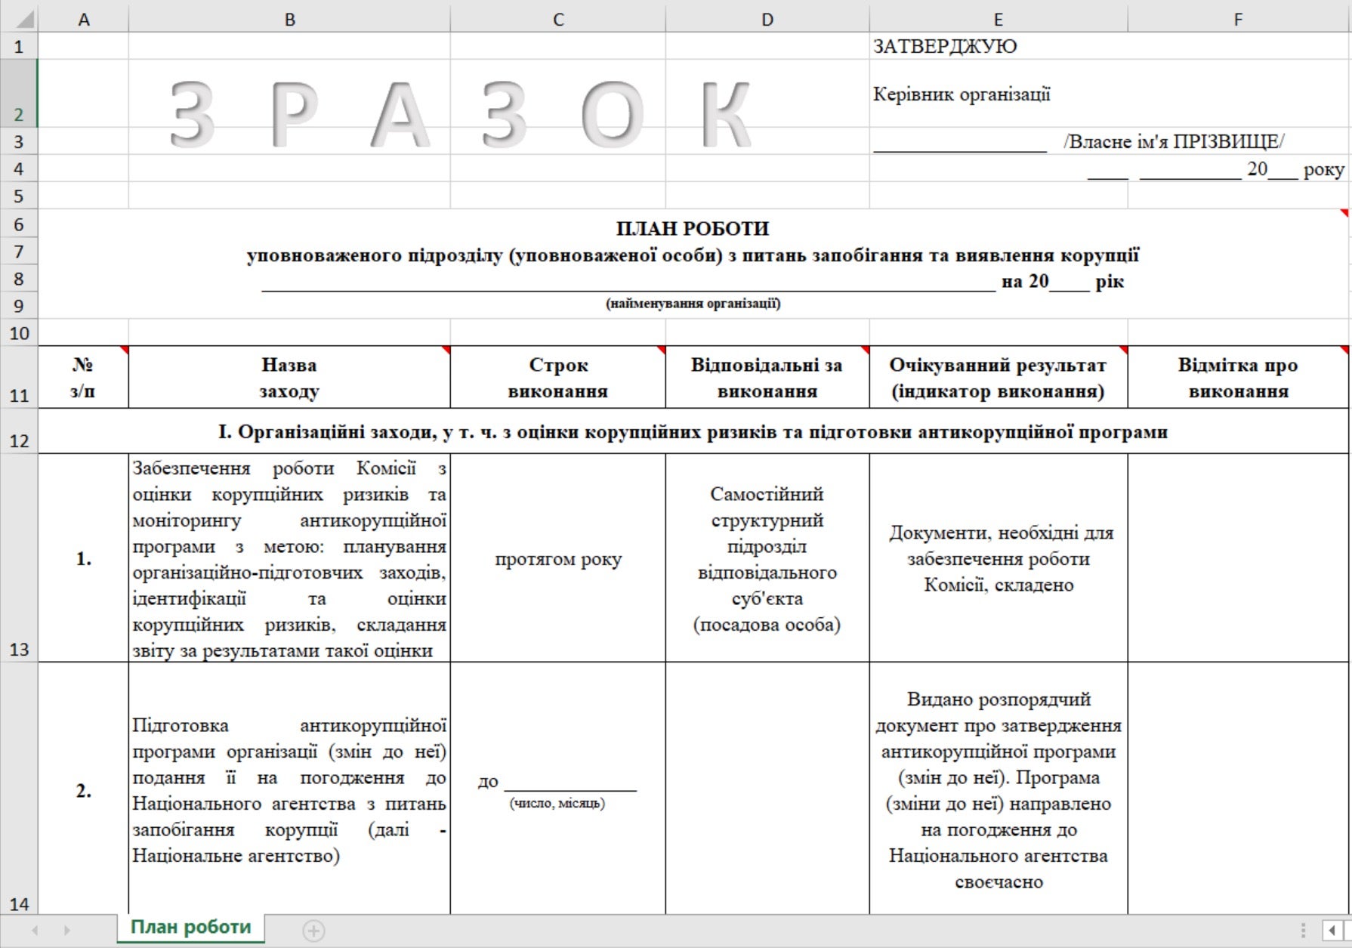Click the empty responsible-party cell in row 14

tap(767, 789)
